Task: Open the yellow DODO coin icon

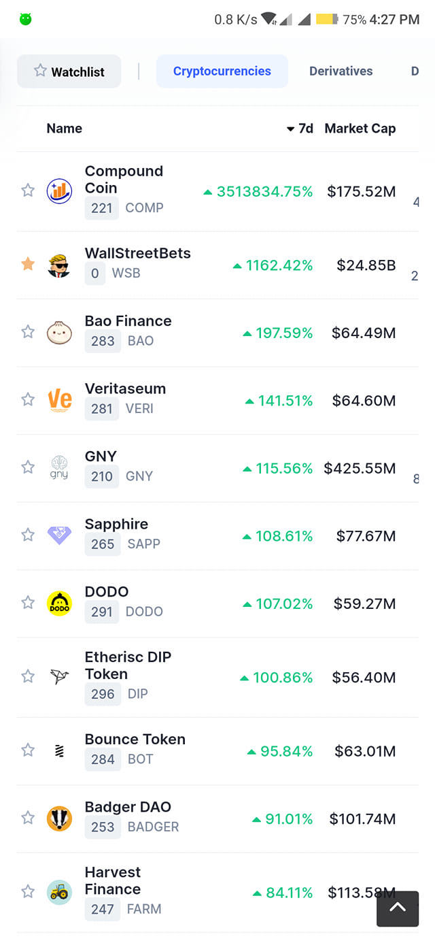Action: pyautogui.click(x=59, y=603)
